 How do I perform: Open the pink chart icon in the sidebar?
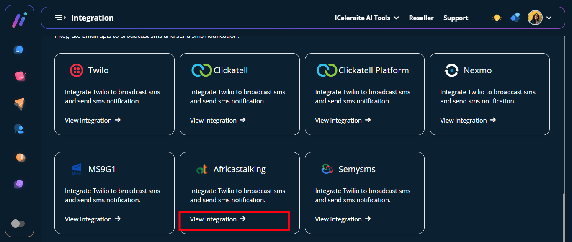coord(19,76)
